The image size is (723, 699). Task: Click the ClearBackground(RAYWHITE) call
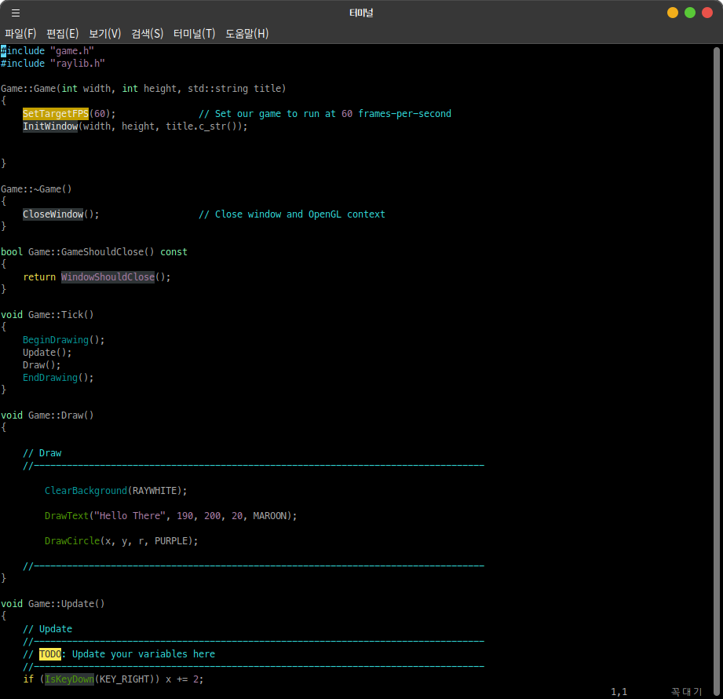point(115,491)
